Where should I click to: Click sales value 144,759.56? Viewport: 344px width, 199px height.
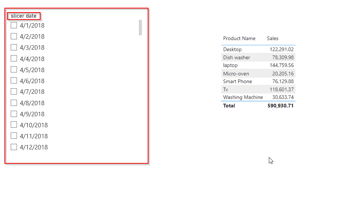coord(281,65)
